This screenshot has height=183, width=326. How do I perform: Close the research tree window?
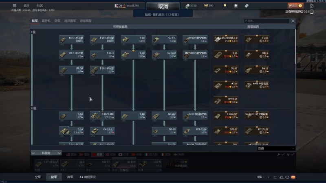[293, 21]
